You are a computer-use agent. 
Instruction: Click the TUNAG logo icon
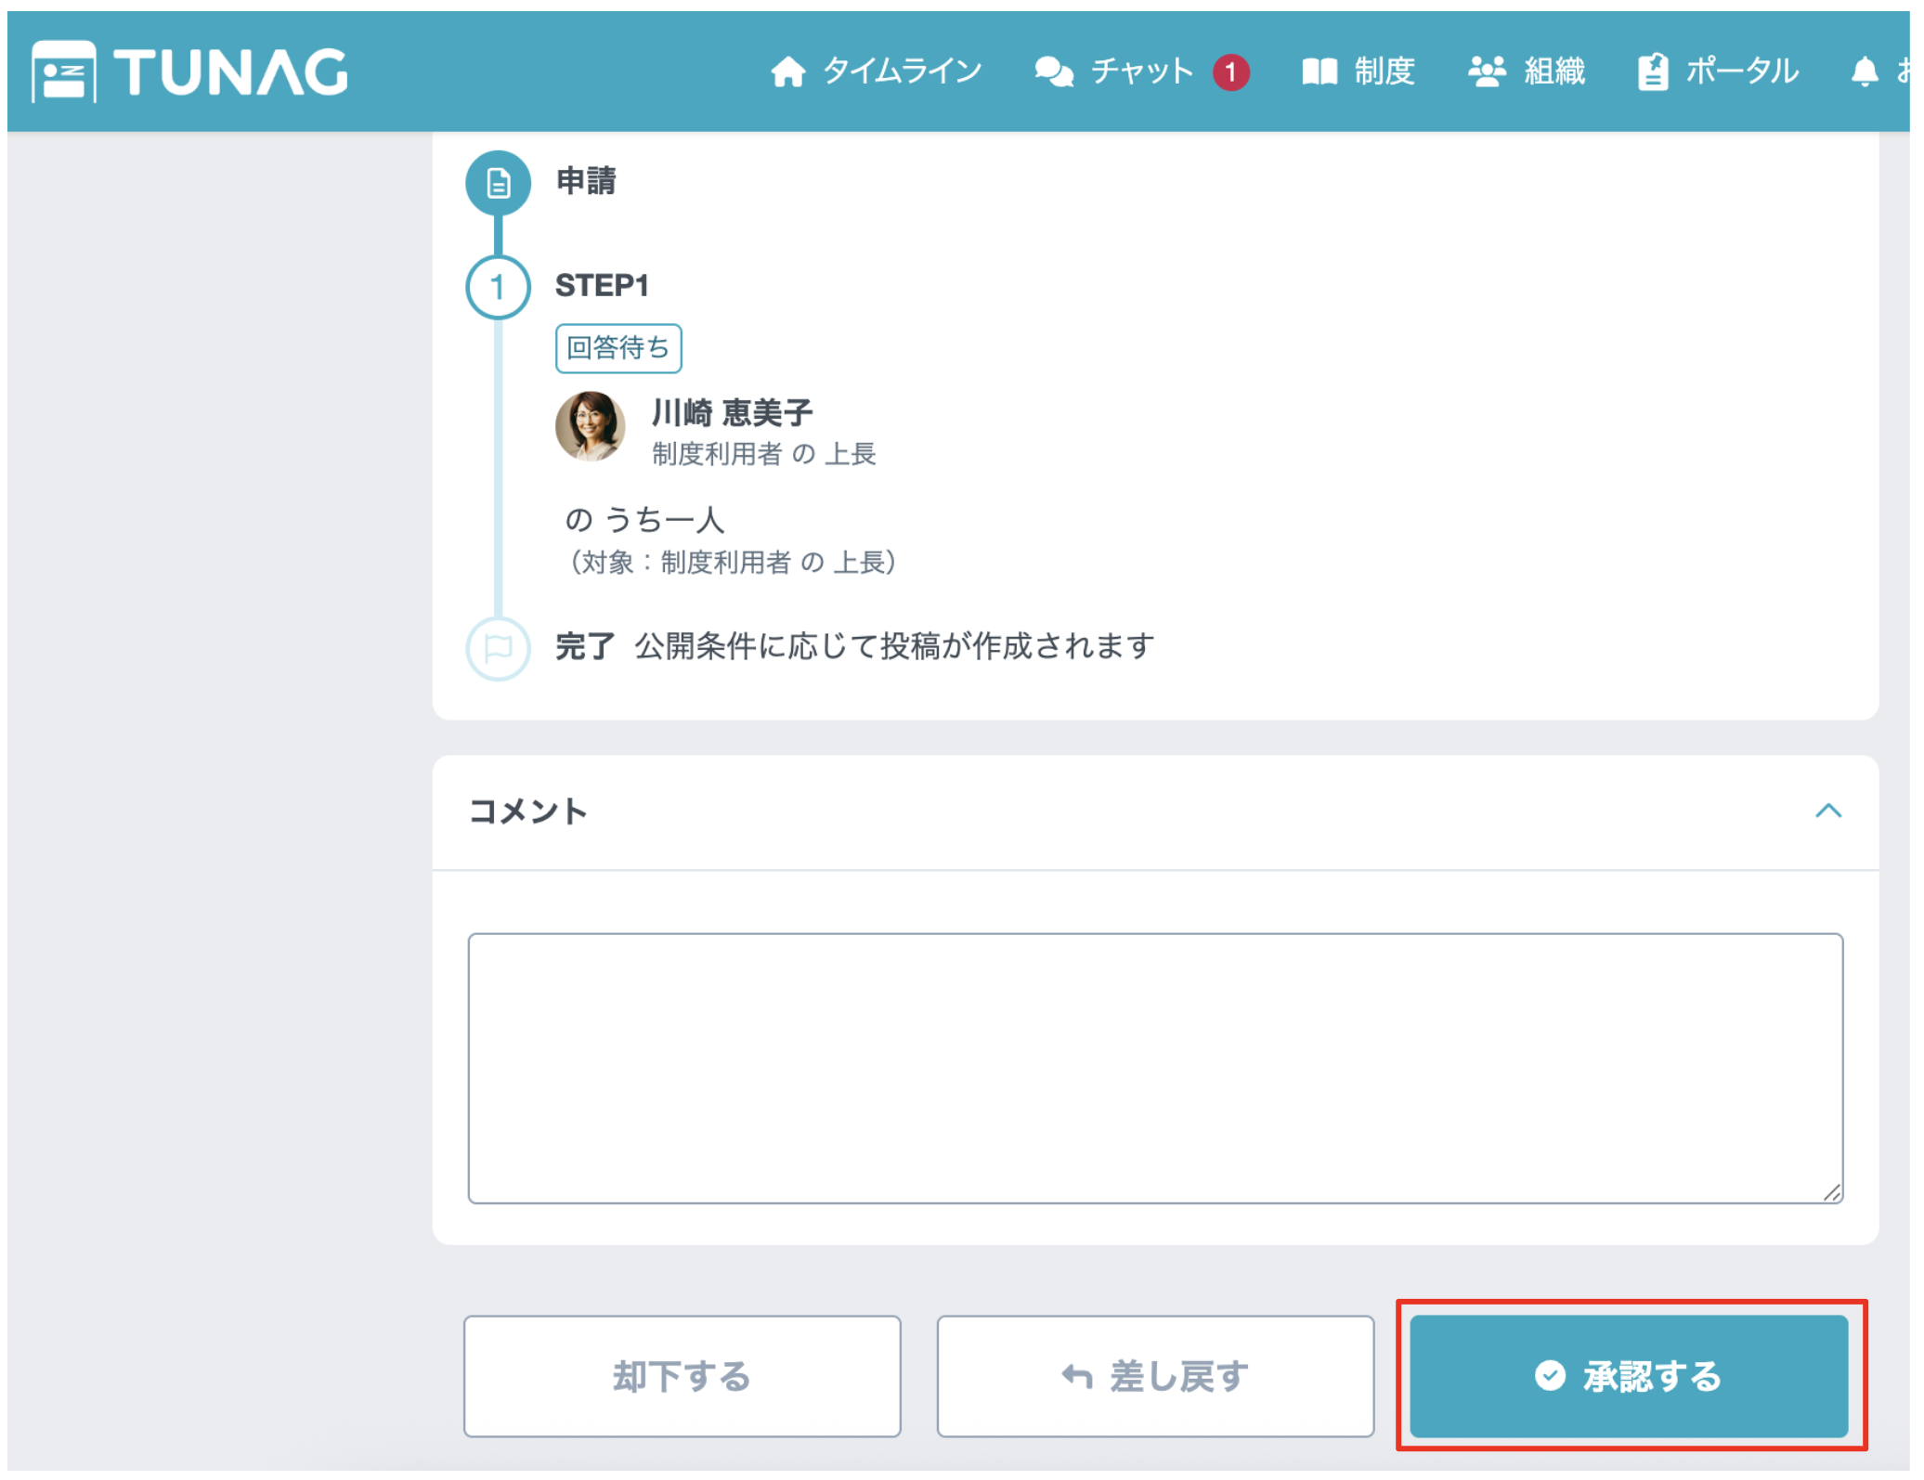tap(63, 72)
